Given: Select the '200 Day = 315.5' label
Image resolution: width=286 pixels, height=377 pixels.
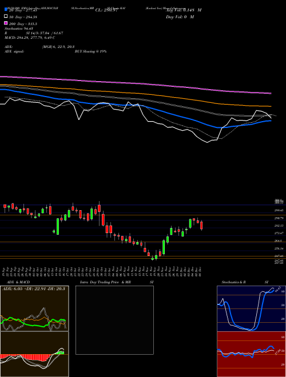Looking at the screenshot, I should click(23, 24).
